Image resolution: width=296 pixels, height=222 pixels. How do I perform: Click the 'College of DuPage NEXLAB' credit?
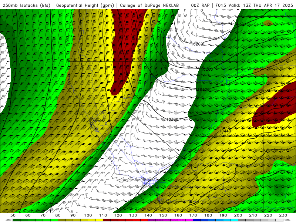point(149,6)
